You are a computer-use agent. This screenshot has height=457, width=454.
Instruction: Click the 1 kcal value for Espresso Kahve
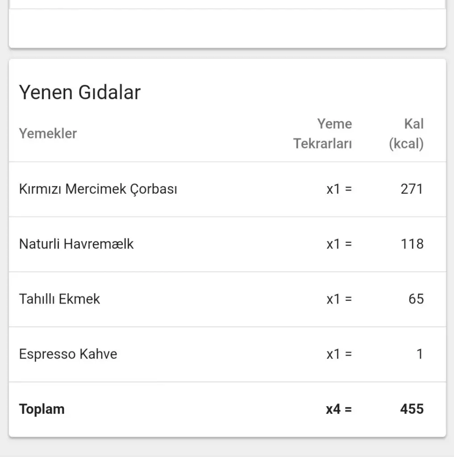click(419, 354)
